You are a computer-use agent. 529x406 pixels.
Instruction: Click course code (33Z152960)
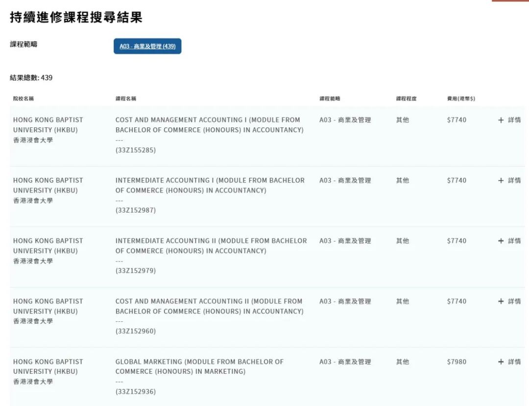[136, 331]
